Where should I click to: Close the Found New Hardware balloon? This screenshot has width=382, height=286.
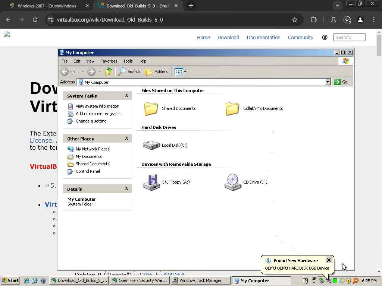tap(329, 260)
